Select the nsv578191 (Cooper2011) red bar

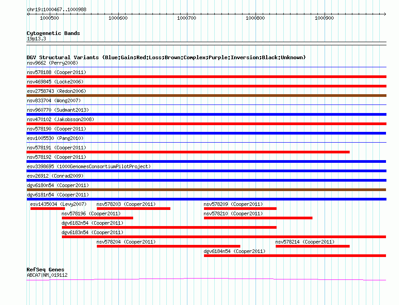coord(188,152)
